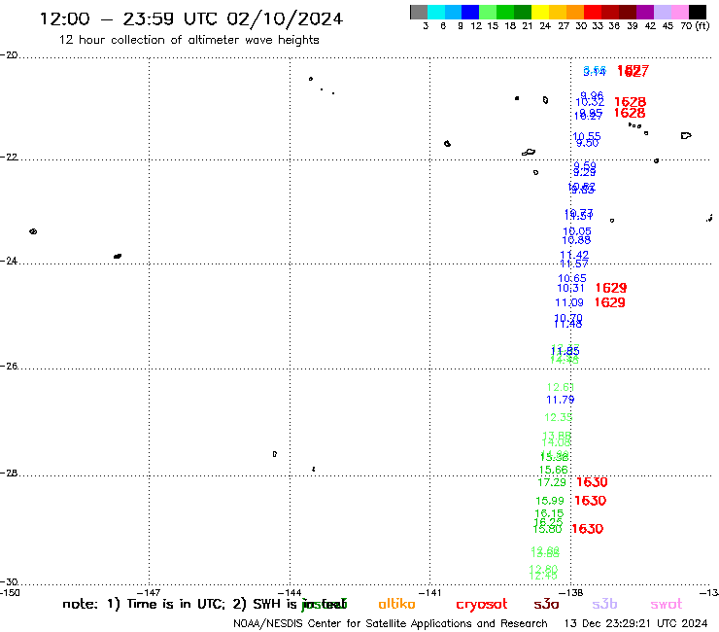Click the '11.42' wave height reading
Image resolution: width=719 pixels, height=632 pixels.
click(574, 255)
